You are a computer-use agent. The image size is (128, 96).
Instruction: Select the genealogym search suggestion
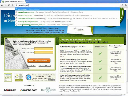[x=67, y=9]
